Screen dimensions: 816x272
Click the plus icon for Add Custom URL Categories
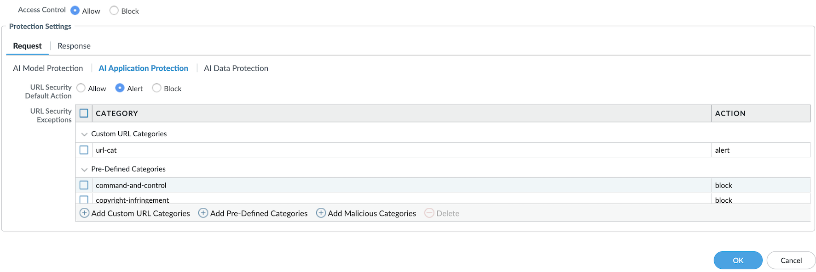click(x=84, y=213)
